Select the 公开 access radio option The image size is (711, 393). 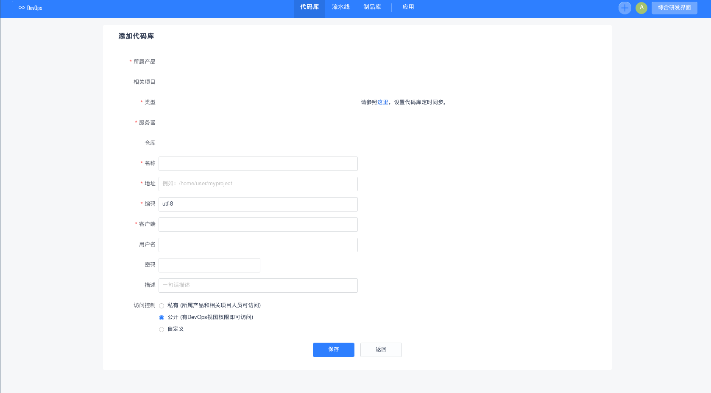point(162,318)
